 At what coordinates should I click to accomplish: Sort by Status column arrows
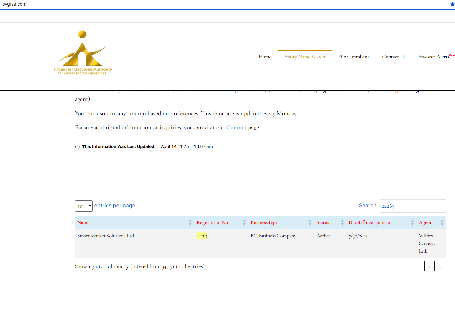[342, 223]
